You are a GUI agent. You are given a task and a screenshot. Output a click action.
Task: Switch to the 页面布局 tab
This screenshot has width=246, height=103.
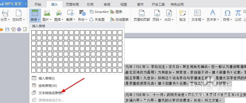72,4
